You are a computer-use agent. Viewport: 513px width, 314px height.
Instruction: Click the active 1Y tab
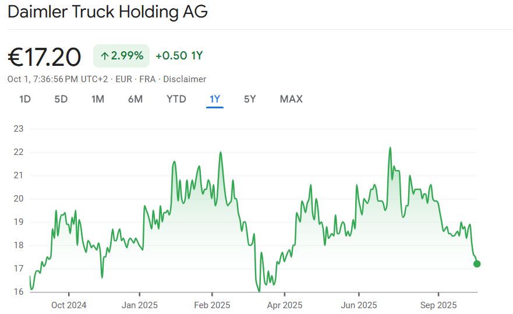click(x=215, y=99)
